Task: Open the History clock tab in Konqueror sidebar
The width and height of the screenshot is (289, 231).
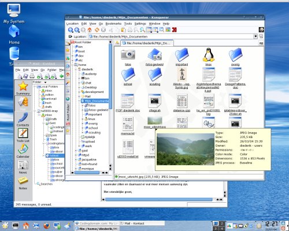Action: (68, 66)
